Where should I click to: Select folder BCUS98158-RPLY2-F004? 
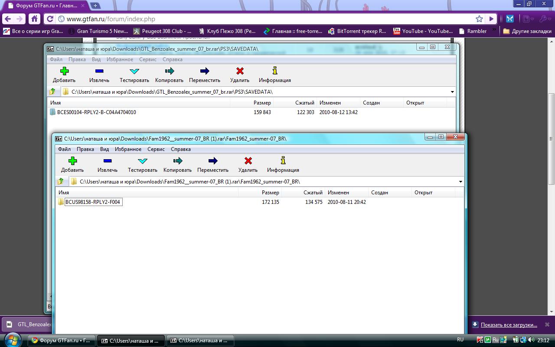pyautogui.click(x=92, y=202)
